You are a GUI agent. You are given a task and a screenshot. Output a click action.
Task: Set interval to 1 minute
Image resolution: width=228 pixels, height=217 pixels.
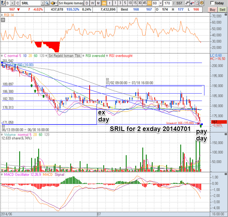tap(115, 3)
